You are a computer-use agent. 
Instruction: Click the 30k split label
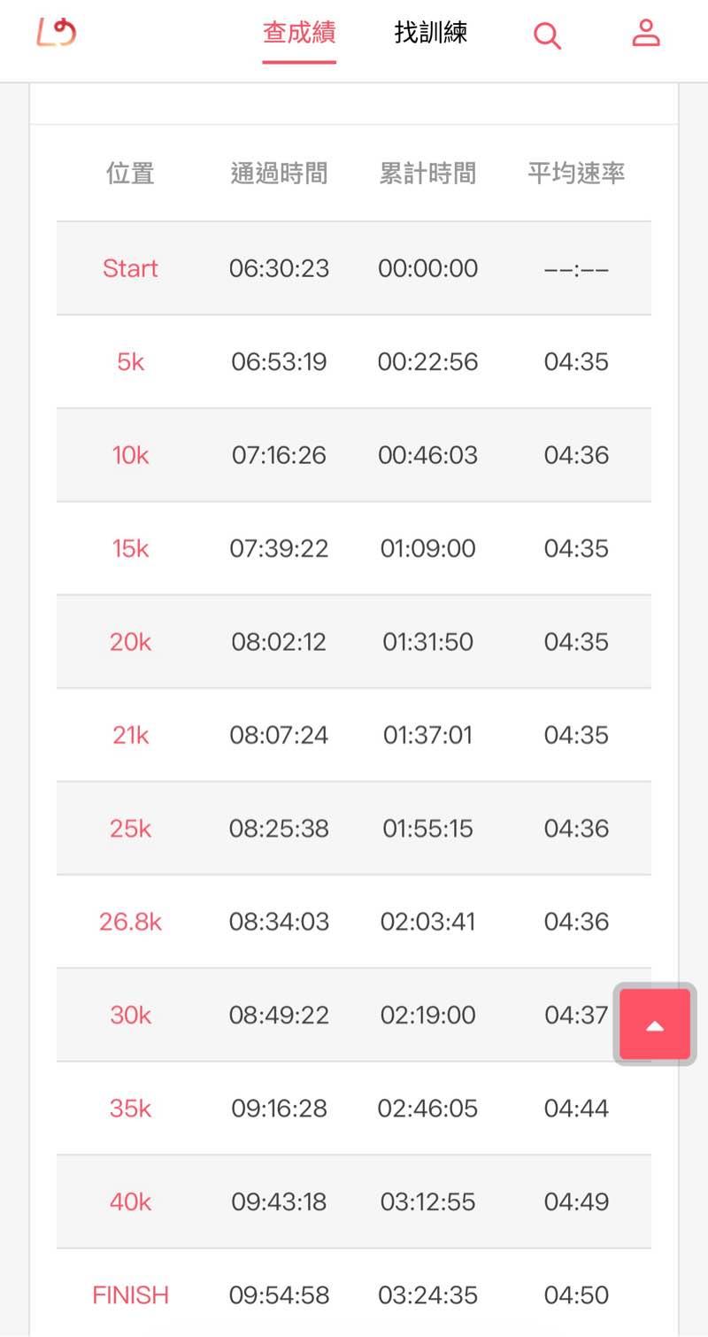[x=130, y=1016]
